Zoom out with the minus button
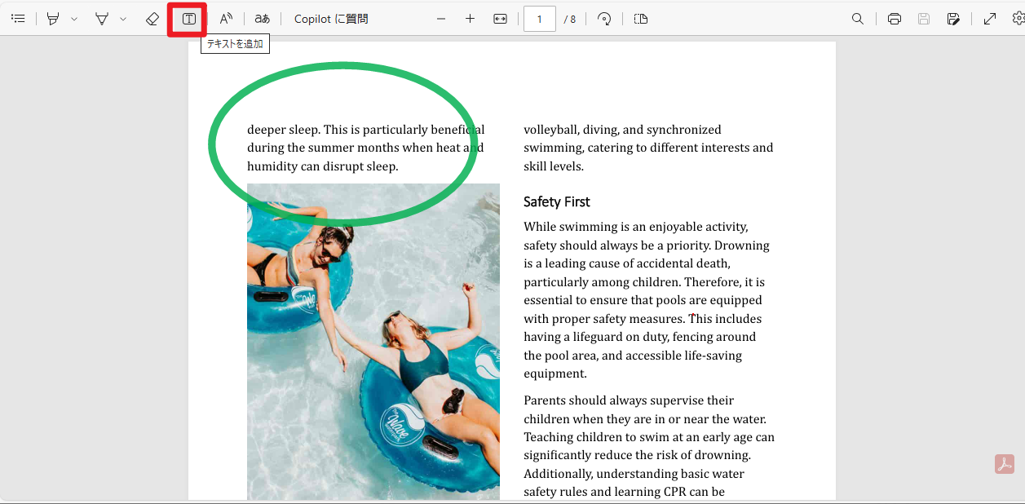The height and width of the screenshot is (504, 1025). click(441, 19)
